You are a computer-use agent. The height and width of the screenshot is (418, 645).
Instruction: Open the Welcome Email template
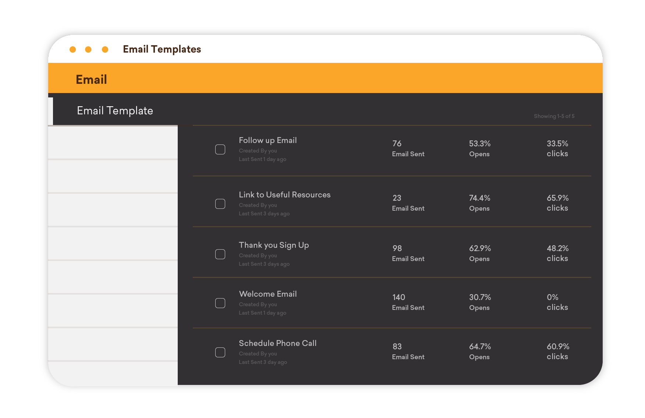click(x=267, y=294)
